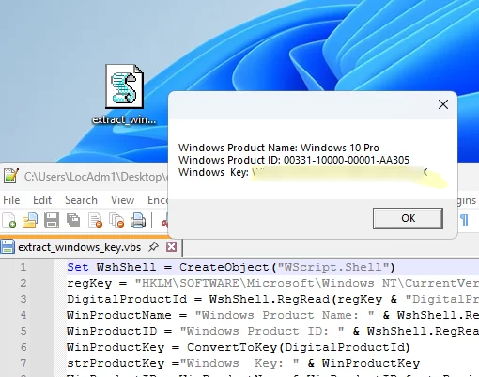Close the product key message box
The height and width of the screenshot is (377, 479).
443,104
